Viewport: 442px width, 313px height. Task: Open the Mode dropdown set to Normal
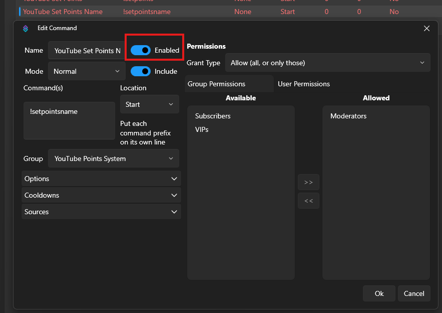coord(87,71)
